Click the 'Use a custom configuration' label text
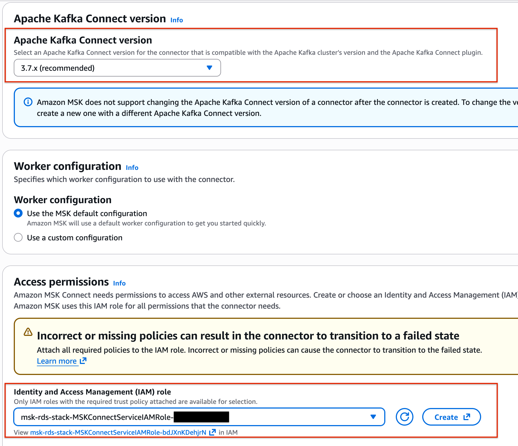This screenshot has height=446, width=518. [x=75, y=238]
